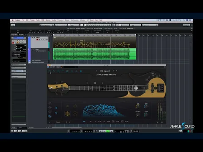The image size is (203, 152).
Task: Open Ample Bass preset list dropdown arrow
Action: [117, 71]
